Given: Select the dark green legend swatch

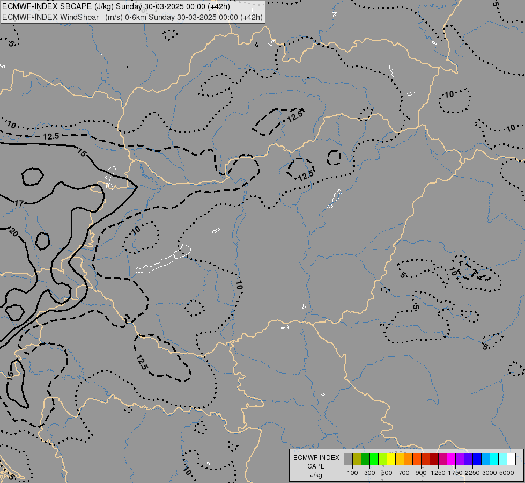Looking at the screenshot, I should point(365,459).
